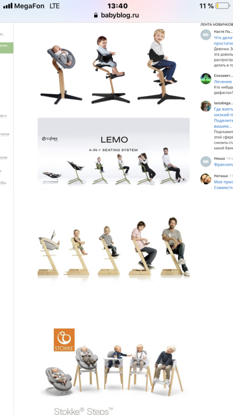This screenshot has height=415, width=233.
Task: Tap Настя По... gray quote avatar
Action: (x=206, y=35)
